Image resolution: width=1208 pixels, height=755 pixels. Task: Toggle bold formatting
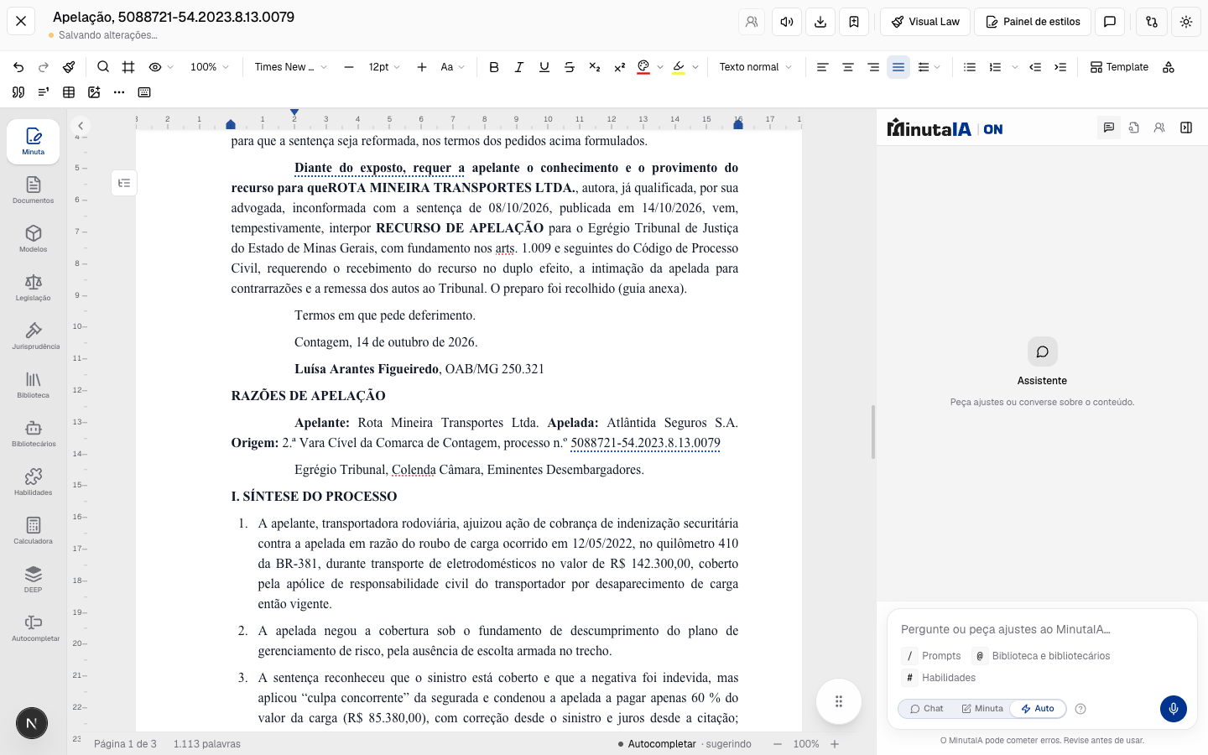coord(494,67)
